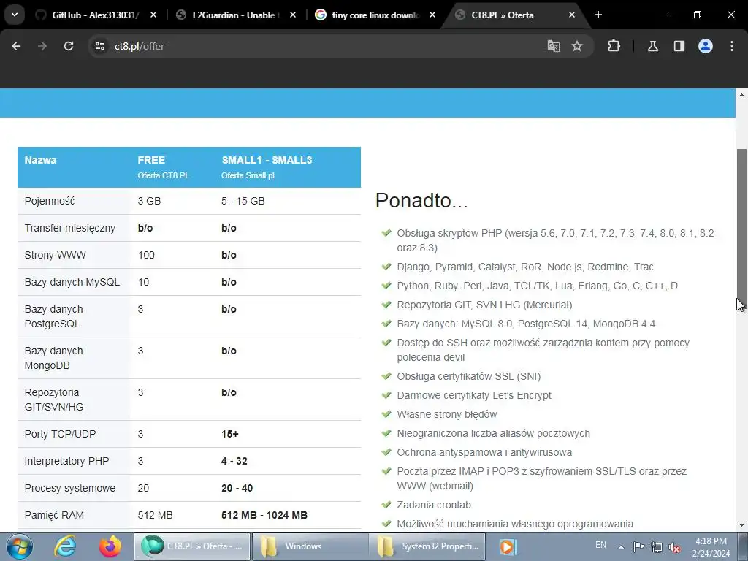
Task: Click the scrollbar down arrow
Action: pyautogui.click(x=742, y=525)
